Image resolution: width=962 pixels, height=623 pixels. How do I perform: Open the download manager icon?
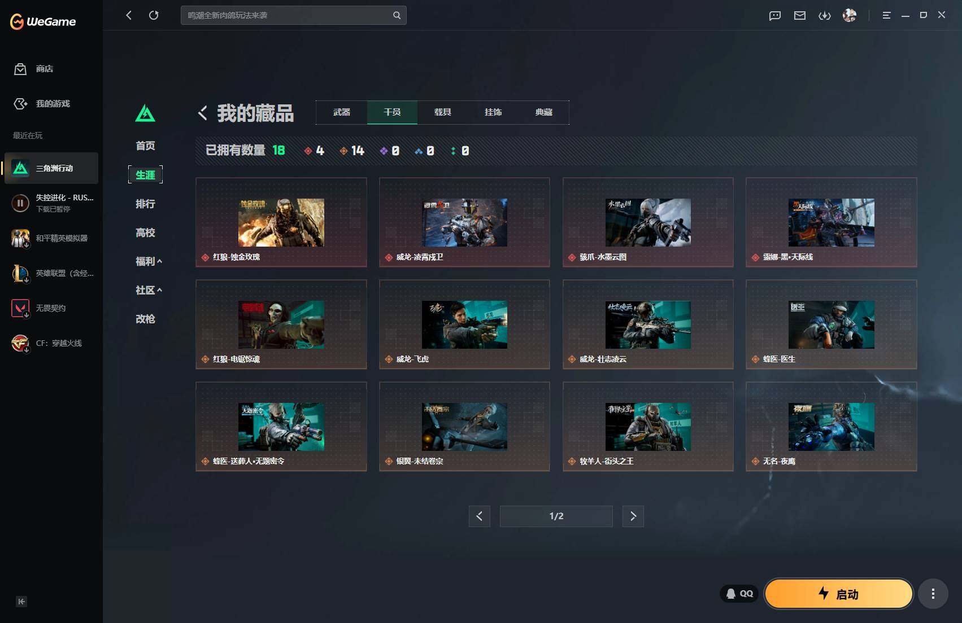point(825,15)
